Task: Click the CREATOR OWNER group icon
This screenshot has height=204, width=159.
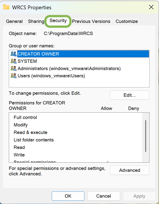Action: (14, 54)
